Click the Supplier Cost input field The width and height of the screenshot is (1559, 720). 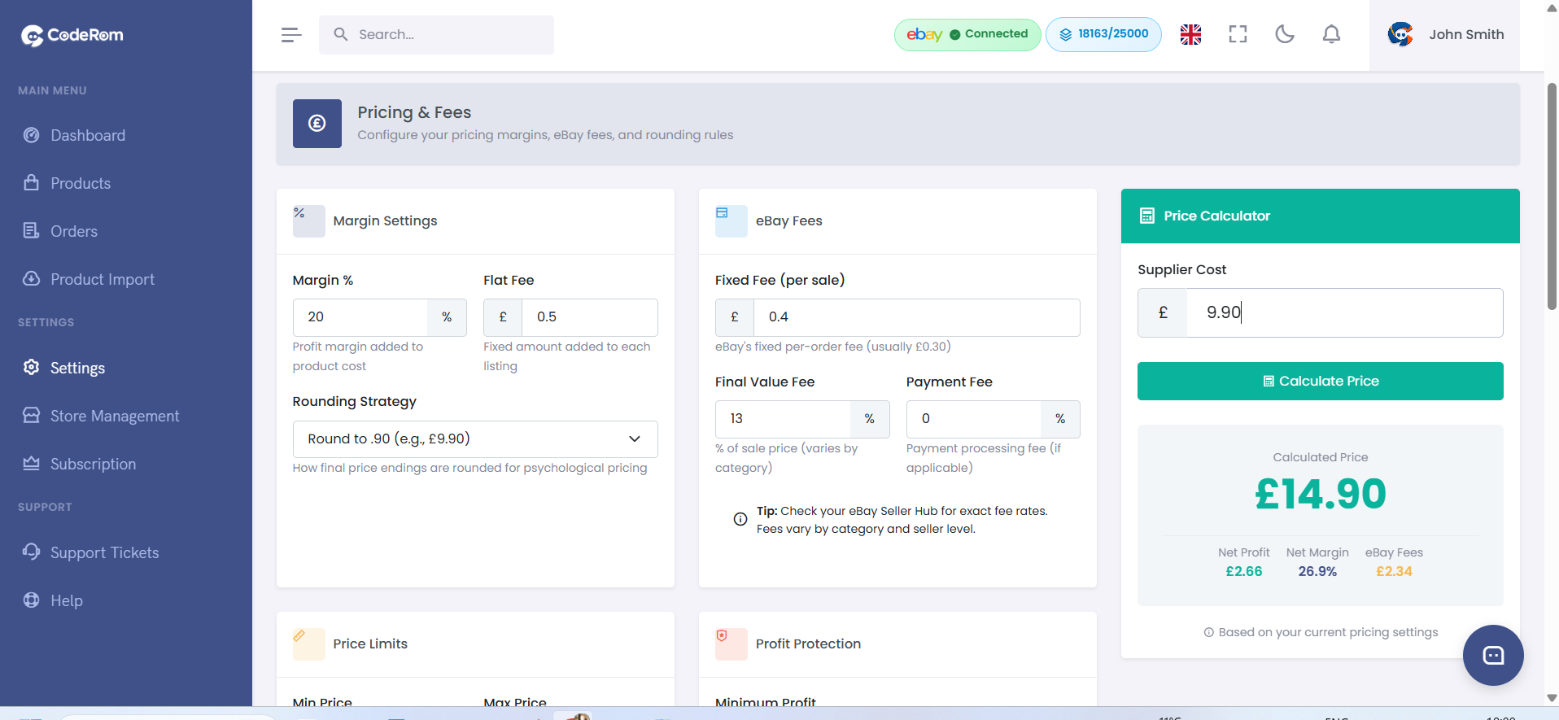pyautogui.click(x=1344, y=312)
